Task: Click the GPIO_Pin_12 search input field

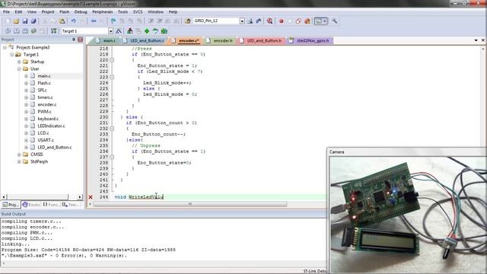Action: tap(216, 21)
